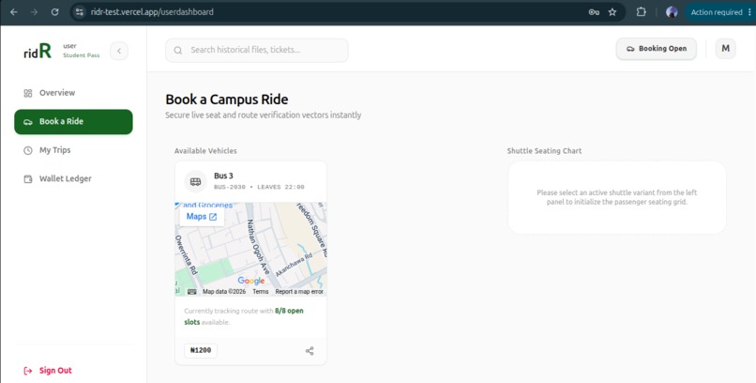Share Bus 3 with the share icon
The width and height of the screenshot is (756, 383).
[310, 351]
